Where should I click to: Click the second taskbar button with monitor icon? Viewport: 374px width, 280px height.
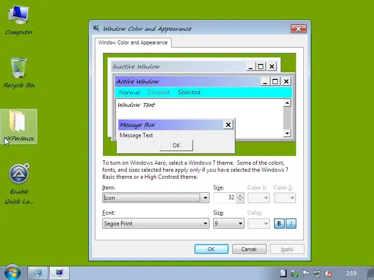point(59,273)
